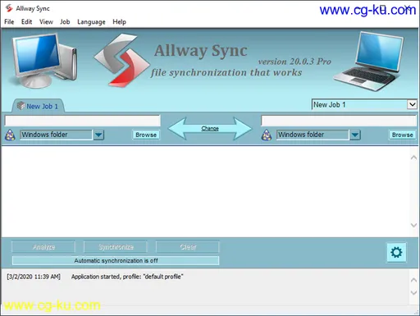The width and height of the screenshot is (420, 316).
Task: Open the Edit menu
Action: 26,21
